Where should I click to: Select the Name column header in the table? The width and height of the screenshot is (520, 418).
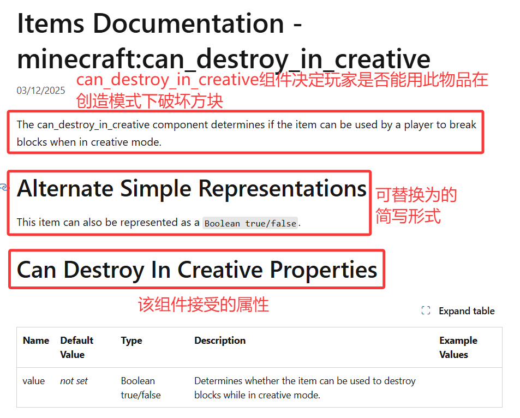coord(36,340)
